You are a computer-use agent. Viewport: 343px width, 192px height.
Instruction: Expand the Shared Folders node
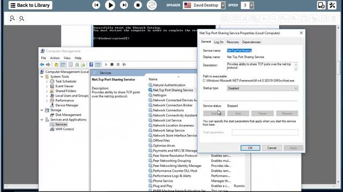pyautogui.click(x=47, y=91)
